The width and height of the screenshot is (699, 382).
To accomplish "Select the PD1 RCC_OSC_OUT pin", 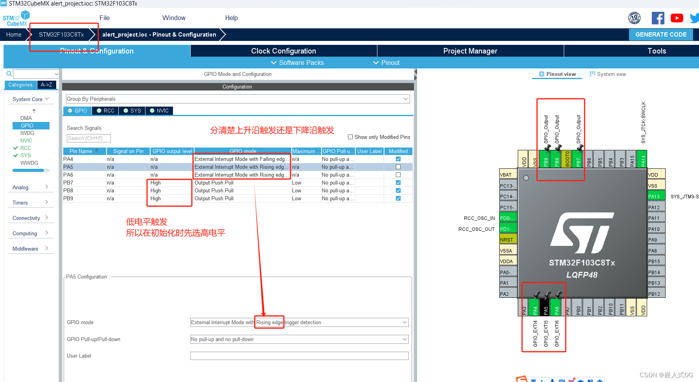I will point(508,229).
